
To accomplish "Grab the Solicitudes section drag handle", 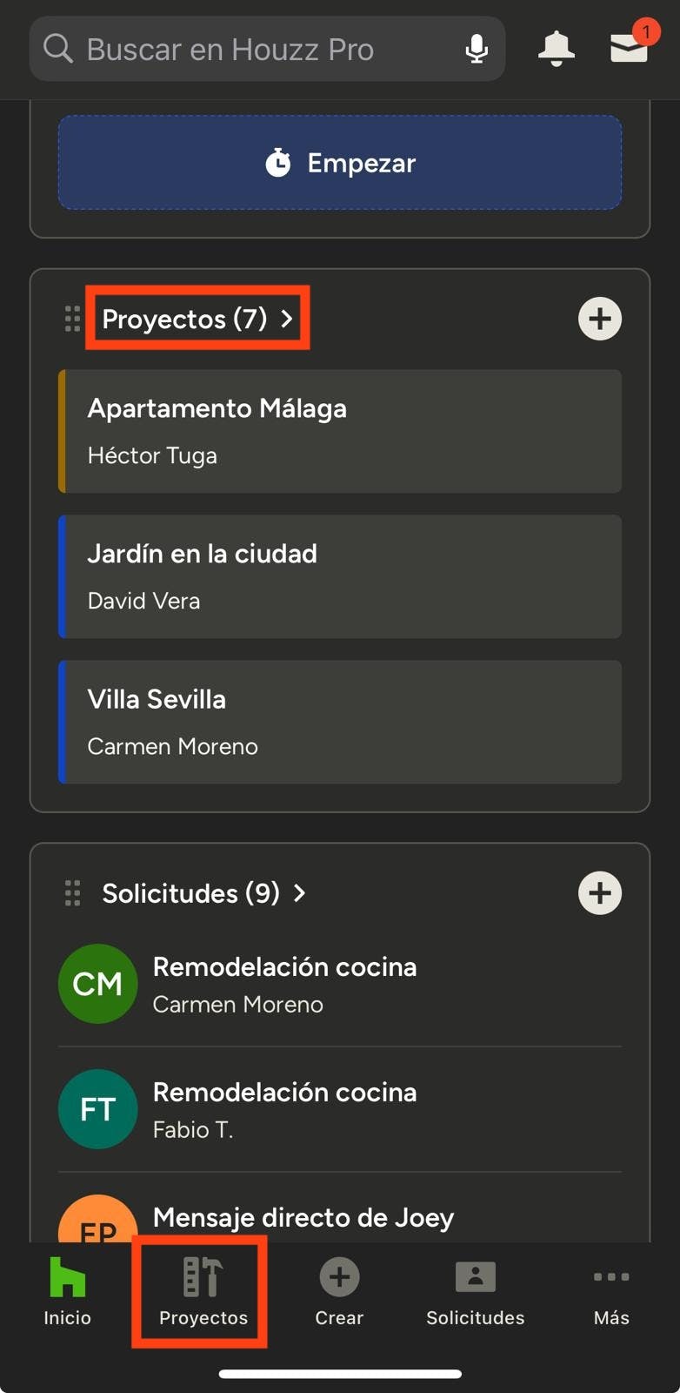I will (x=73, y=893).
